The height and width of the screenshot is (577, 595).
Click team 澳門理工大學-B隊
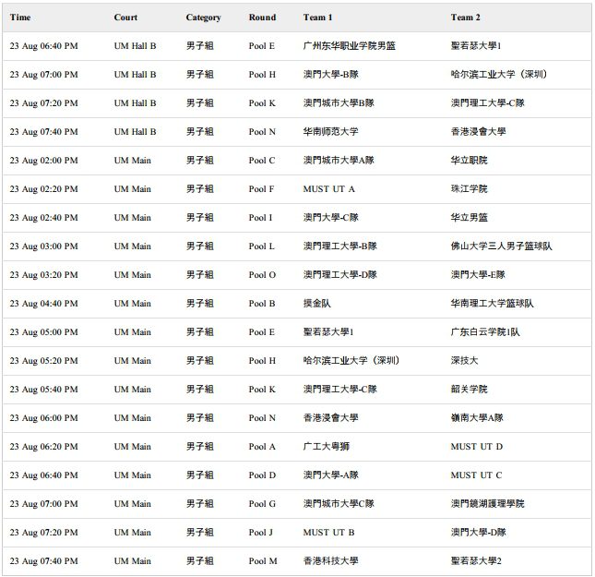coord(340,246)
